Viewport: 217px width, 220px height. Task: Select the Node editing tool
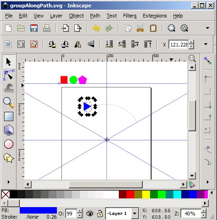pyautogui.click(x=9, y=75)
